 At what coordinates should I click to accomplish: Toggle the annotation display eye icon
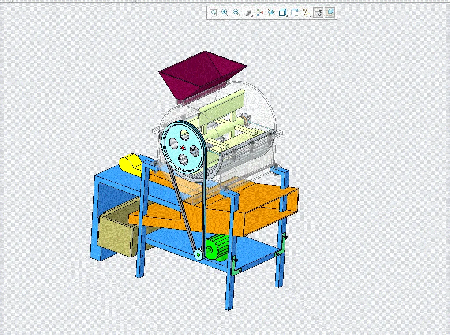coord(318,12)
